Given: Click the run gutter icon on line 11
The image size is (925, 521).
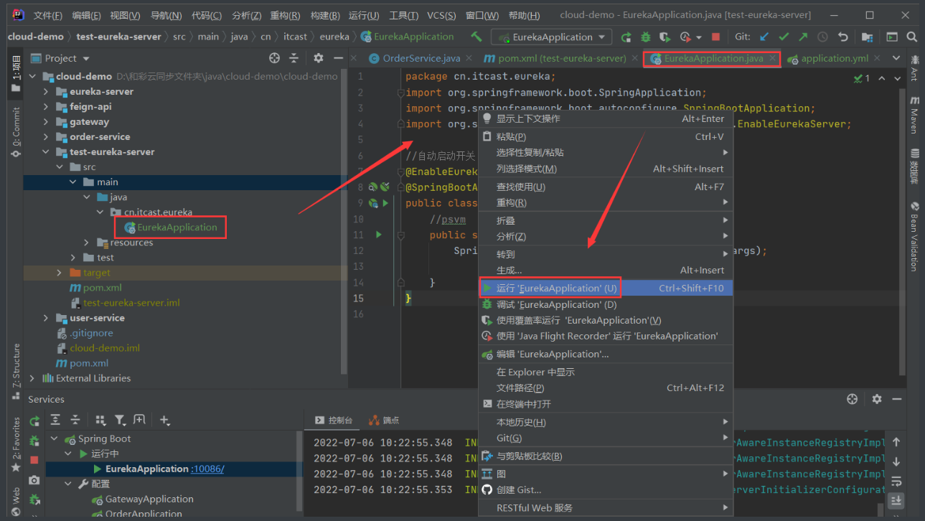Looking at the screenshot, I should tap(379, 235).
